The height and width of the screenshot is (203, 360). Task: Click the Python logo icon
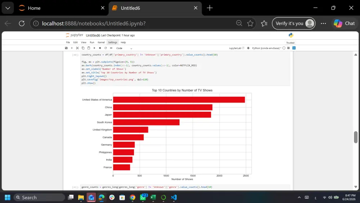(x=291, y=35)
